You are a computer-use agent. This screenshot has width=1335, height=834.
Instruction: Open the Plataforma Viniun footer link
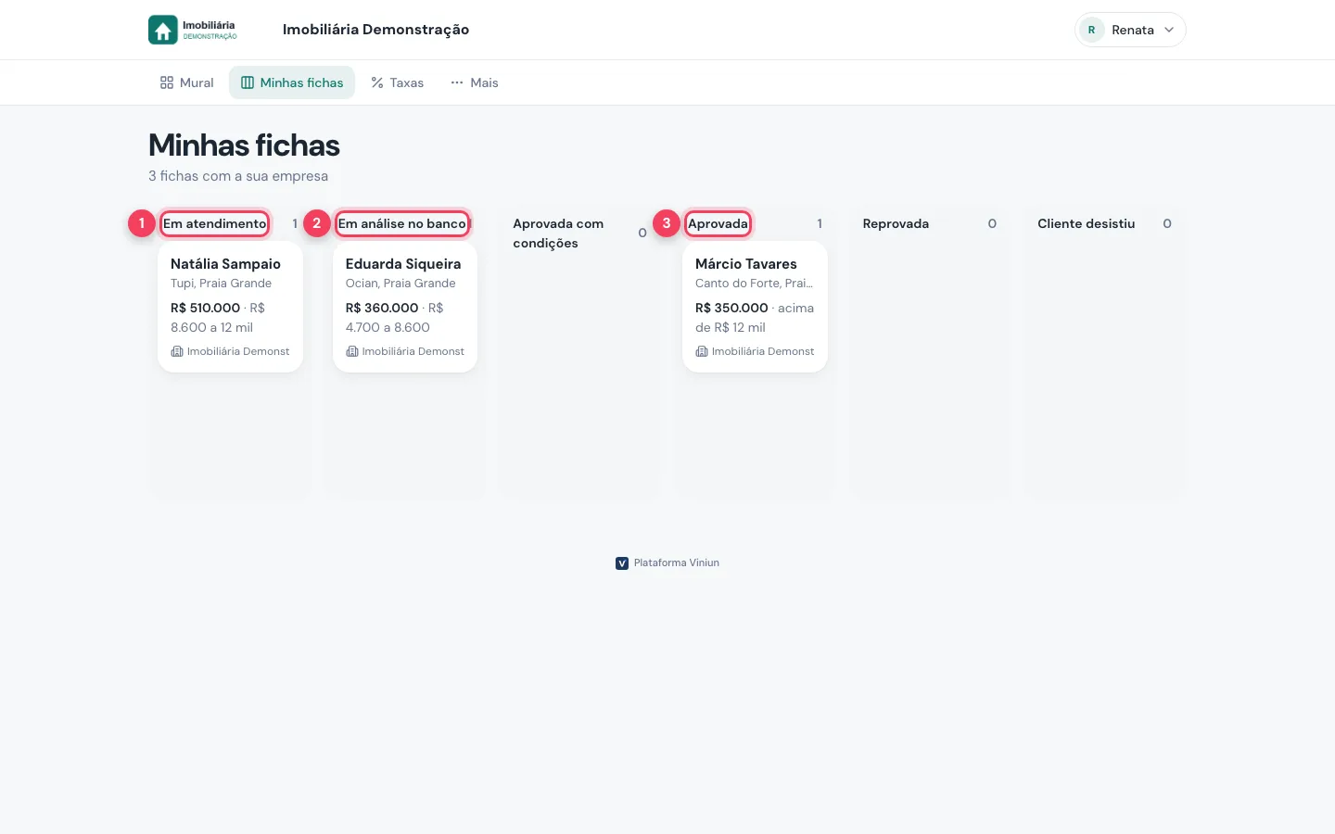coord(667,562)
